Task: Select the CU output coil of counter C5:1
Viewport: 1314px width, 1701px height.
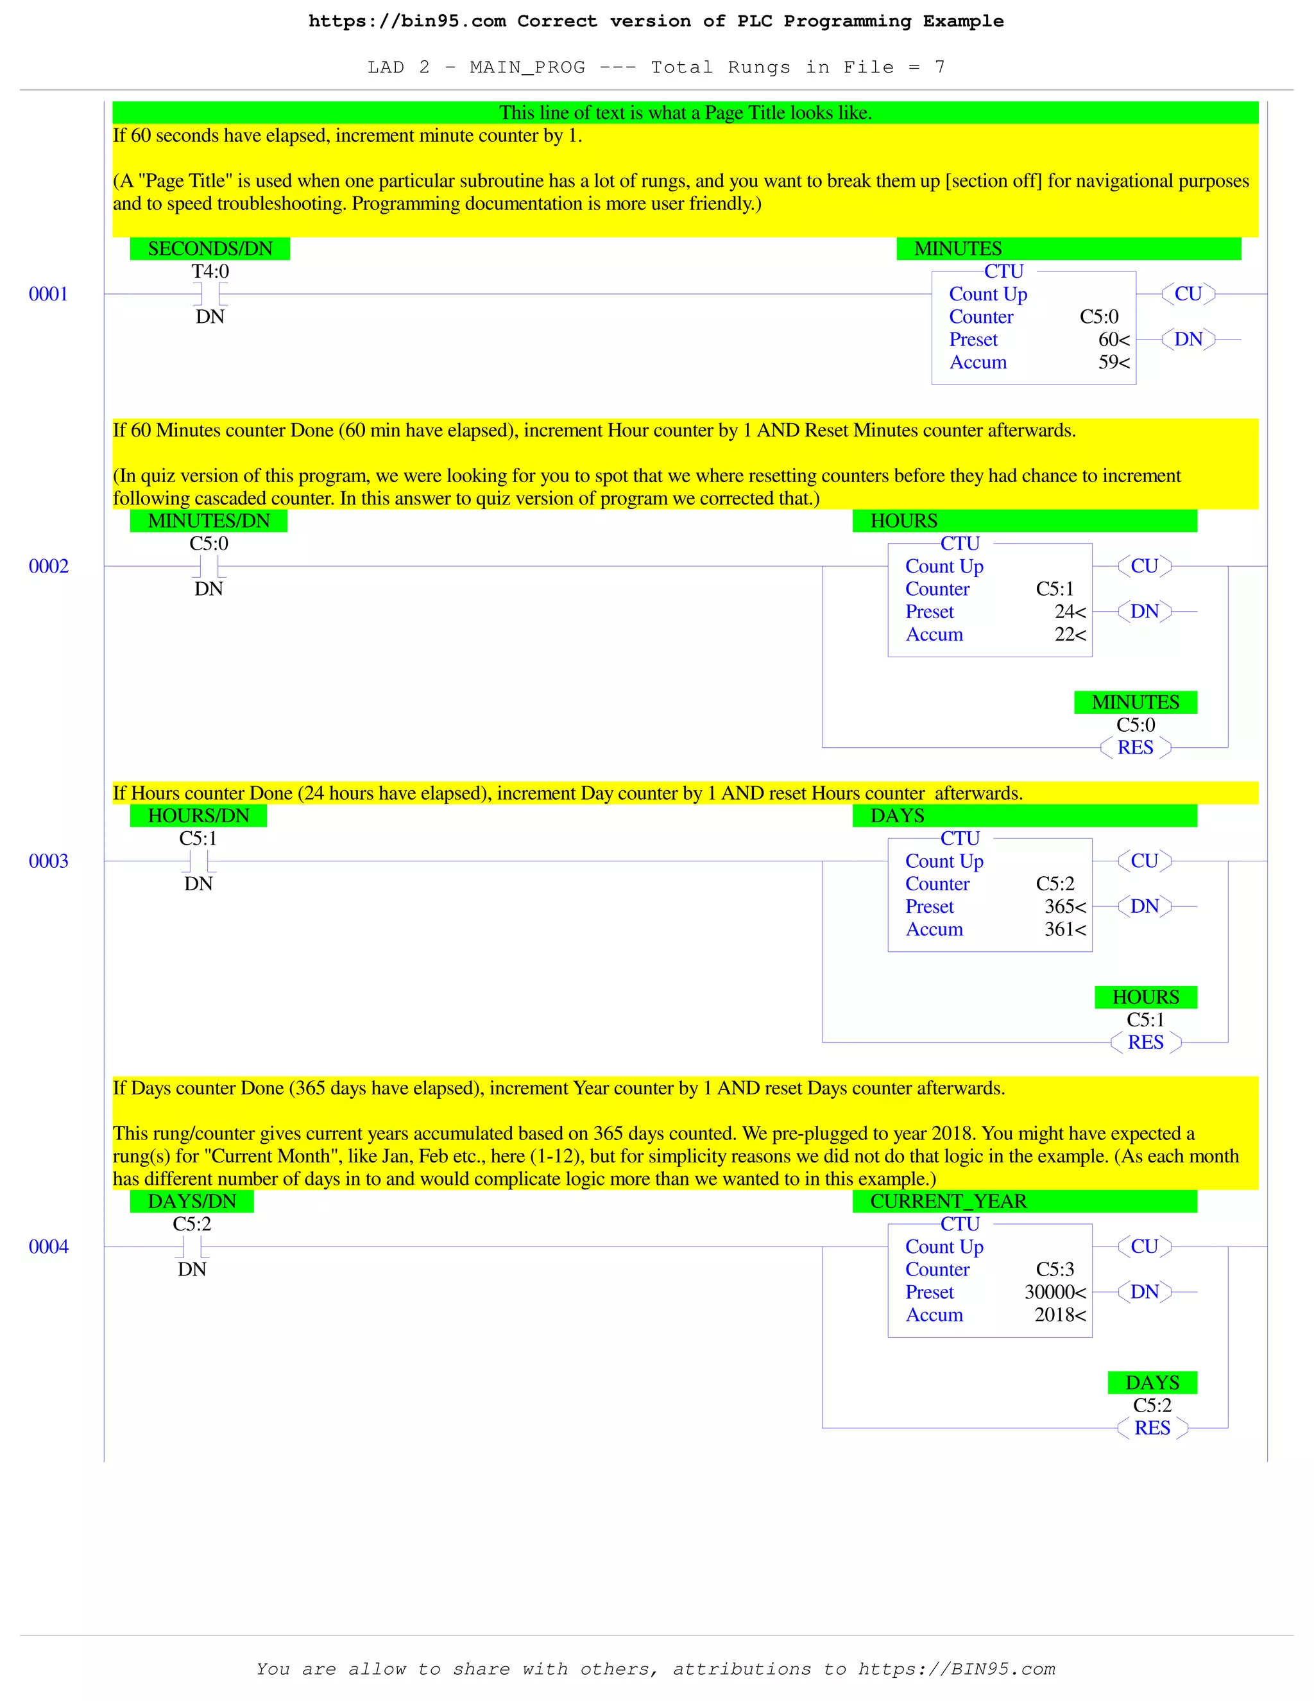Action: (x=1145, y=566)
